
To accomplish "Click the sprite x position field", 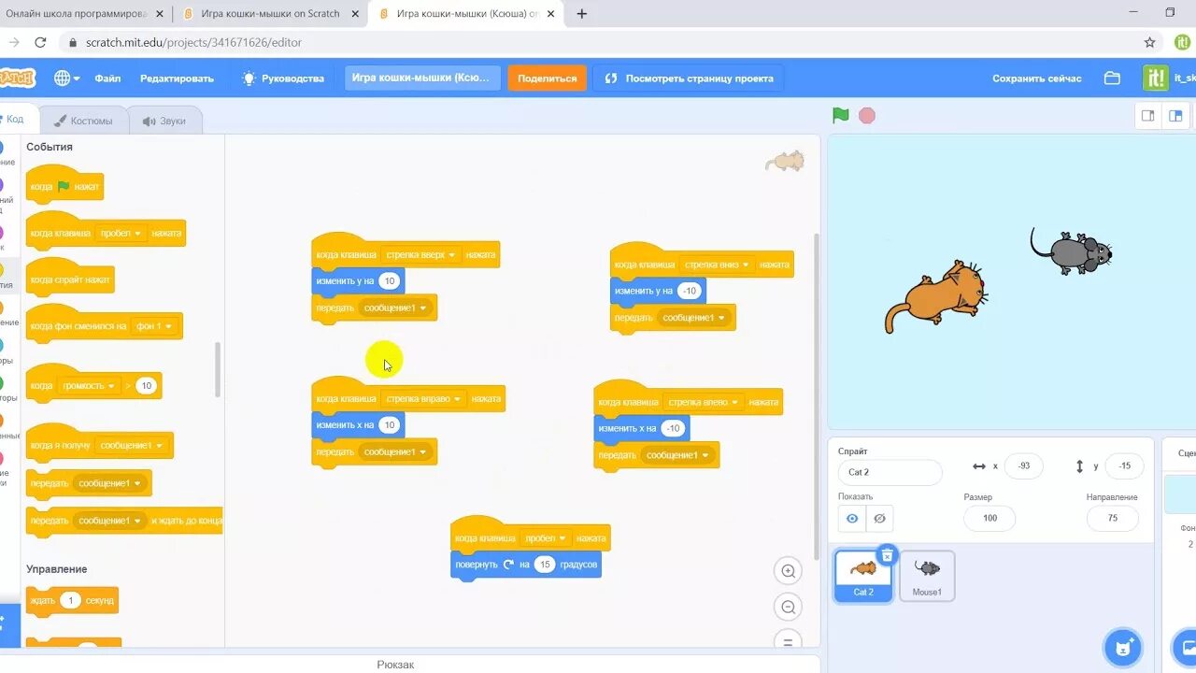I will point(1025,465).
